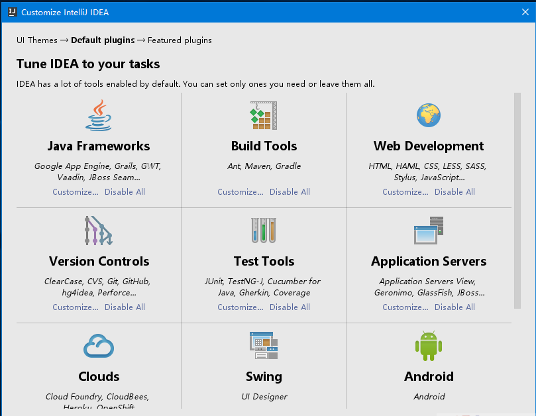The width and height of the screenshot is (536, 416).
Task: Close the Customize IntelliJ IDEA dialog
Action: pyautogui.click(x=525, y=12)
